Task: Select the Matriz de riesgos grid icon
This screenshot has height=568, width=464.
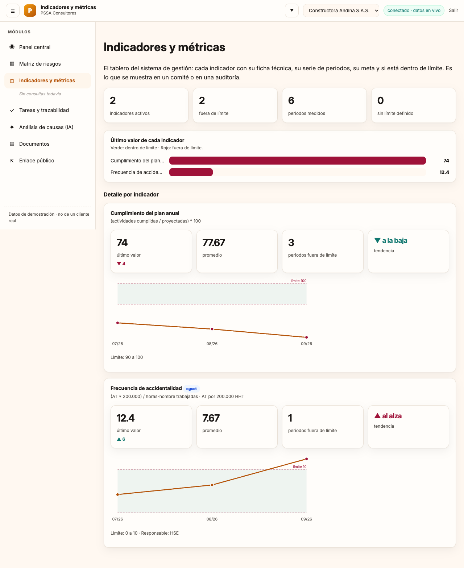Action: point(12,63)
